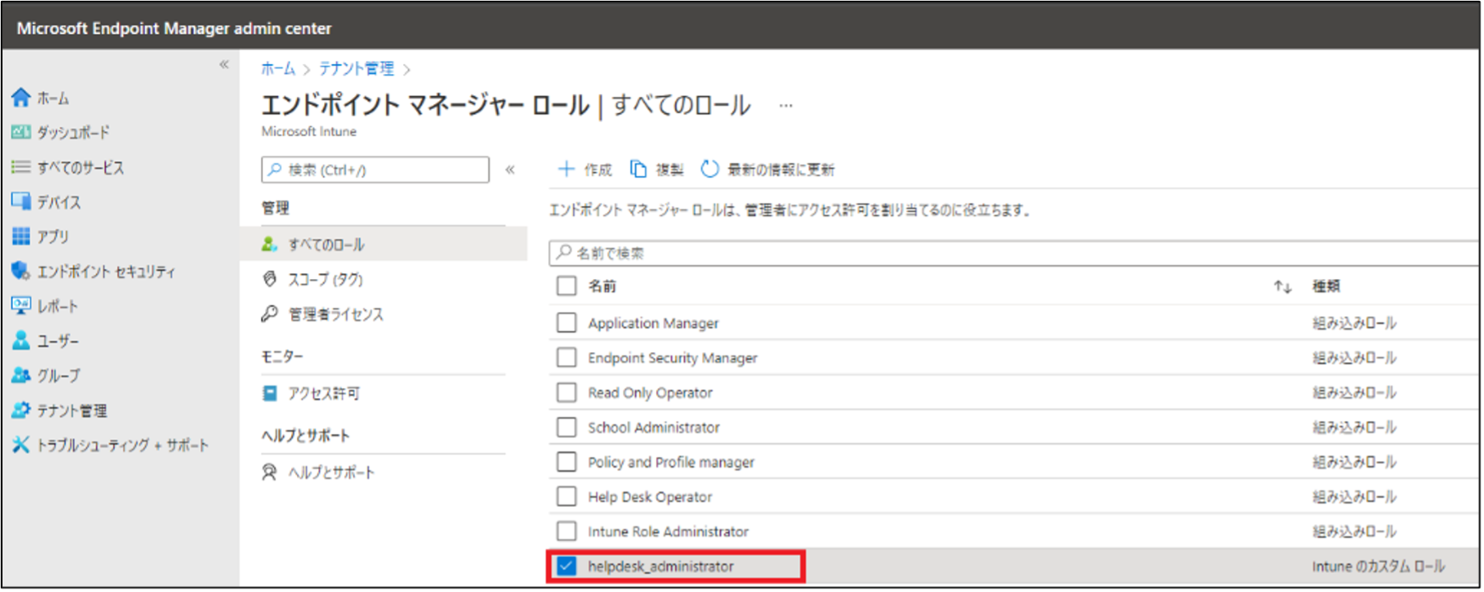Sort by 名前 using the arrows icon
Viewport: 1484px width, 592px height.
(1282, 287)
